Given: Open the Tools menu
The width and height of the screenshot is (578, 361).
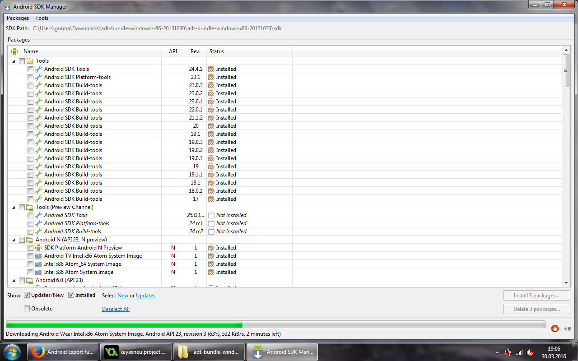Looking at the screenshot, I should tap(42, 18).
